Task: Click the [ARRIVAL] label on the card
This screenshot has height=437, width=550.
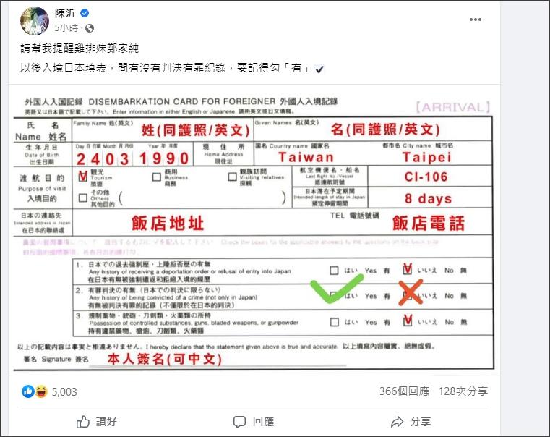Action: coord(453,107)
